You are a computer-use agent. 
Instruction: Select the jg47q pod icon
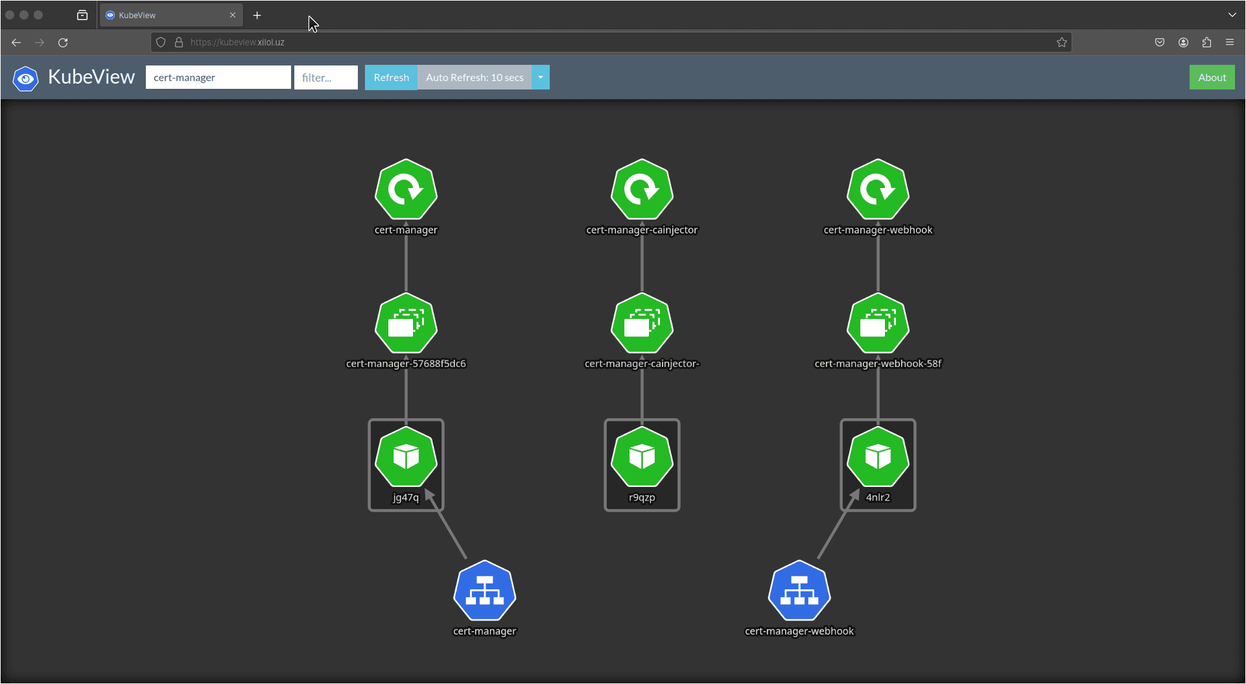pyautogui.click(x=406, y=457)
